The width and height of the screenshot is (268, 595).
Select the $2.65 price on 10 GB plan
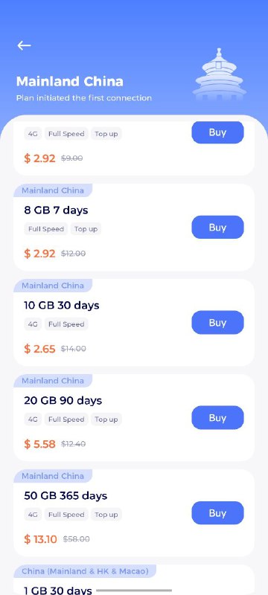click(40, 349)
